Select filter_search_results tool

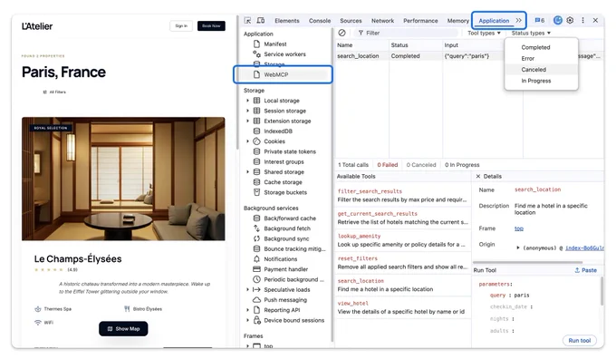point(402,196)
